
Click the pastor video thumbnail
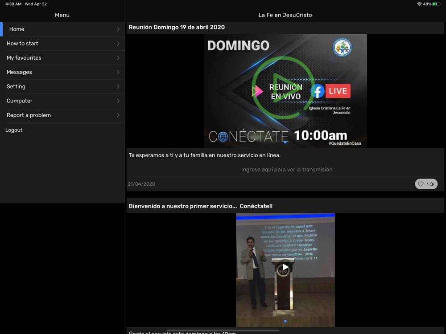pyautogui.click(x=285, y=270)
